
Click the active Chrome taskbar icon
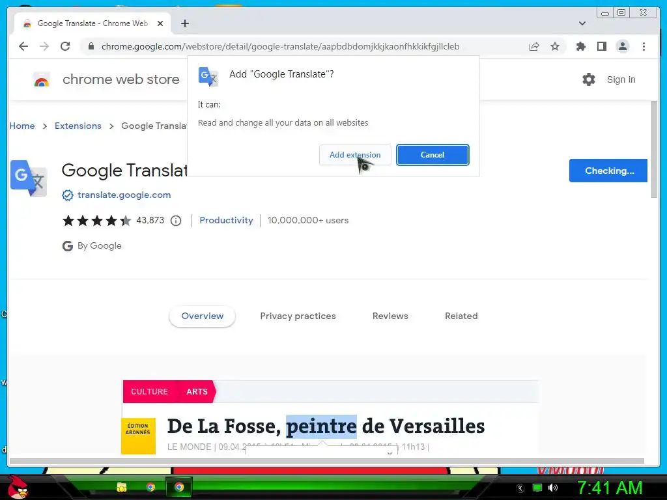point(179,487)
